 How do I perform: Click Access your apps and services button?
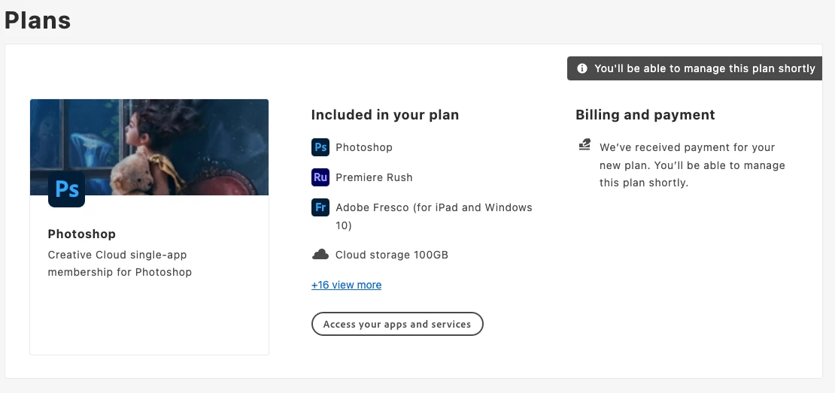pyautogui.click(x=397, y=324)
